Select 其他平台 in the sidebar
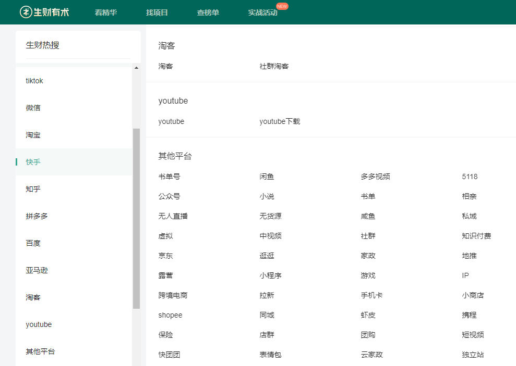 [x=74, y=351]
